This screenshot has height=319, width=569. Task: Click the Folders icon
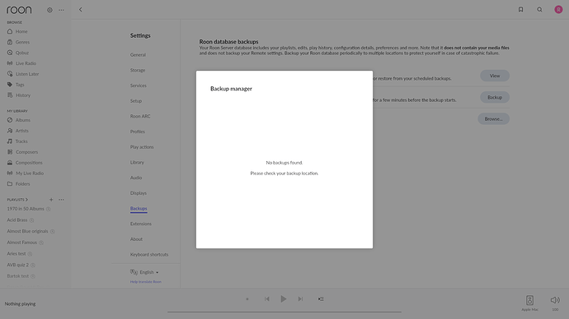point(10,183)
